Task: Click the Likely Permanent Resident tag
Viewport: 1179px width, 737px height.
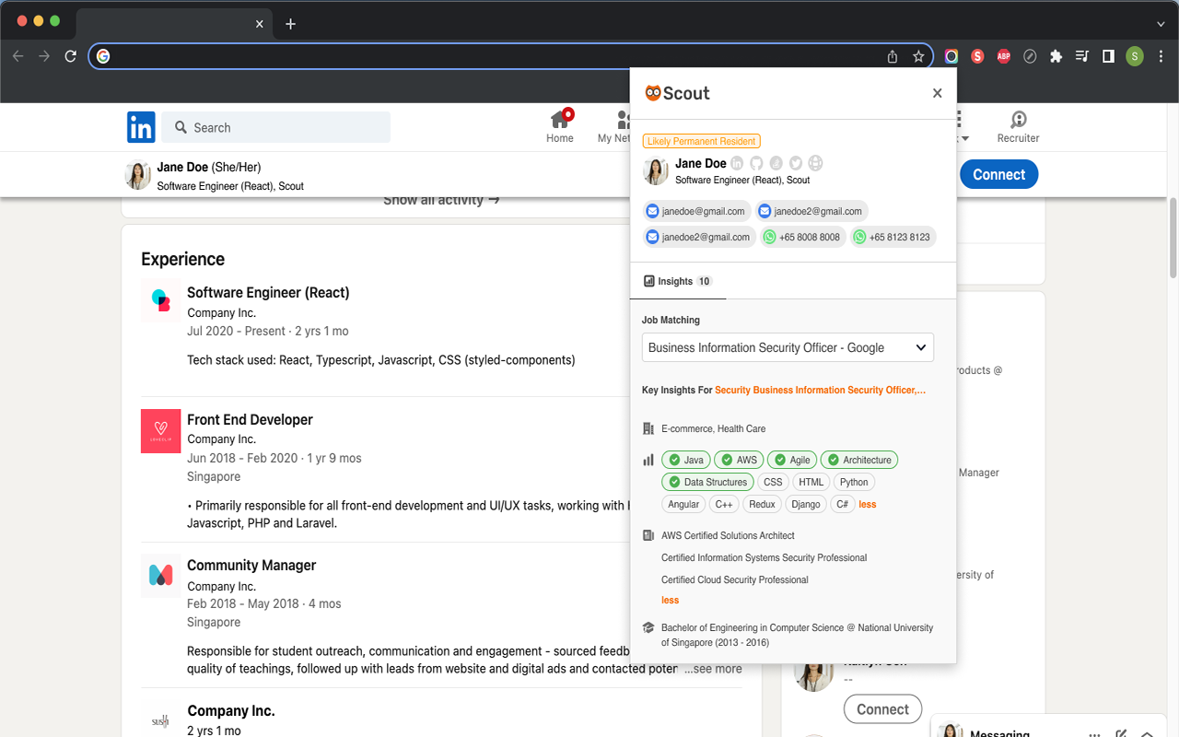Action: (701, 141)
